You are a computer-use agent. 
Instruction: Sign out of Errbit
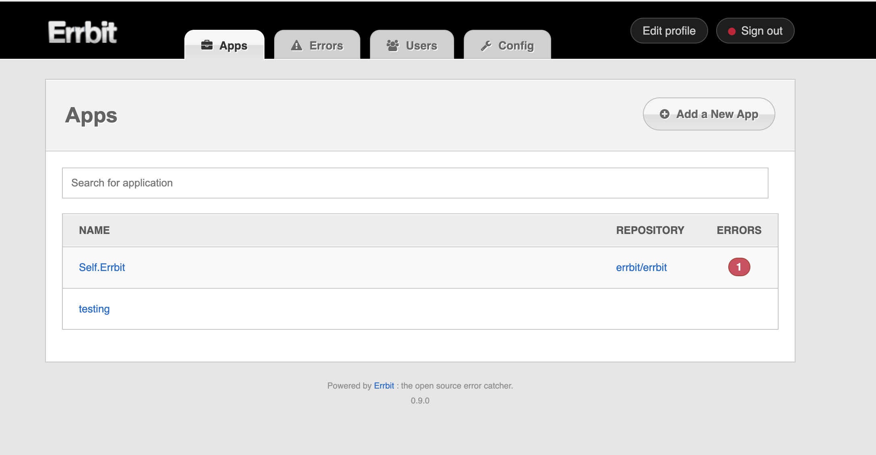pos(755,31)
